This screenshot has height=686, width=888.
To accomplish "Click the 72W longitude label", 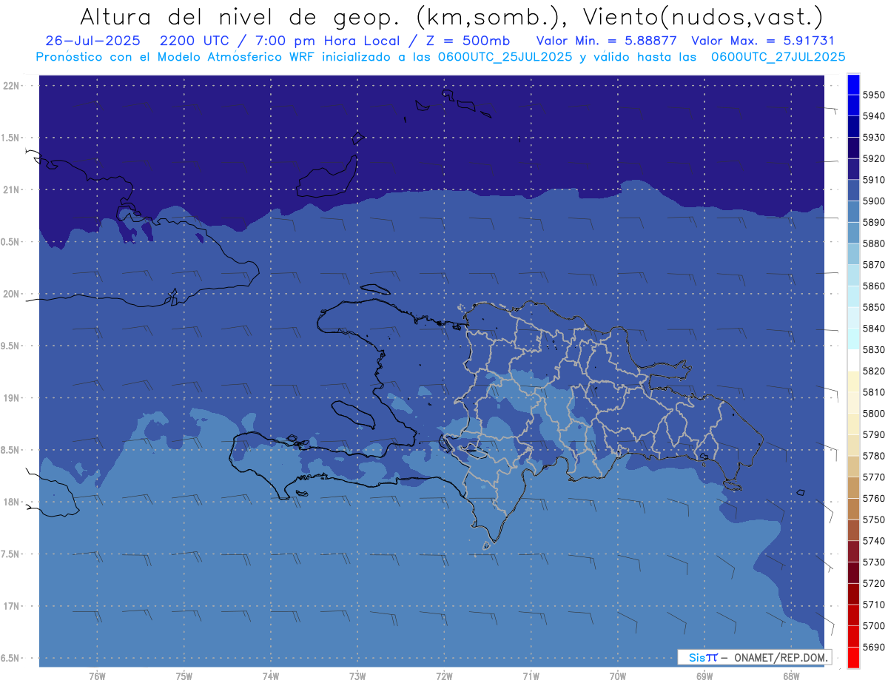I will click(444, 676).
